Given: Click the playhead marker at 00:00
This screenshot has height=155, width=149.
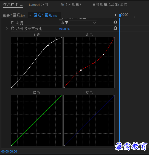Looking at the screenshot, I should pyautogui.click(x=120, y=16).
